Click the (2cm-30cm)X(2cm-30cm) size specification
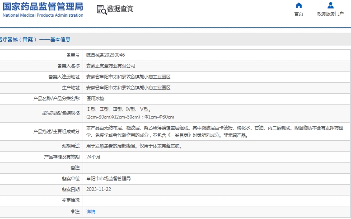351x219 pixels. [x=130, y=117]
